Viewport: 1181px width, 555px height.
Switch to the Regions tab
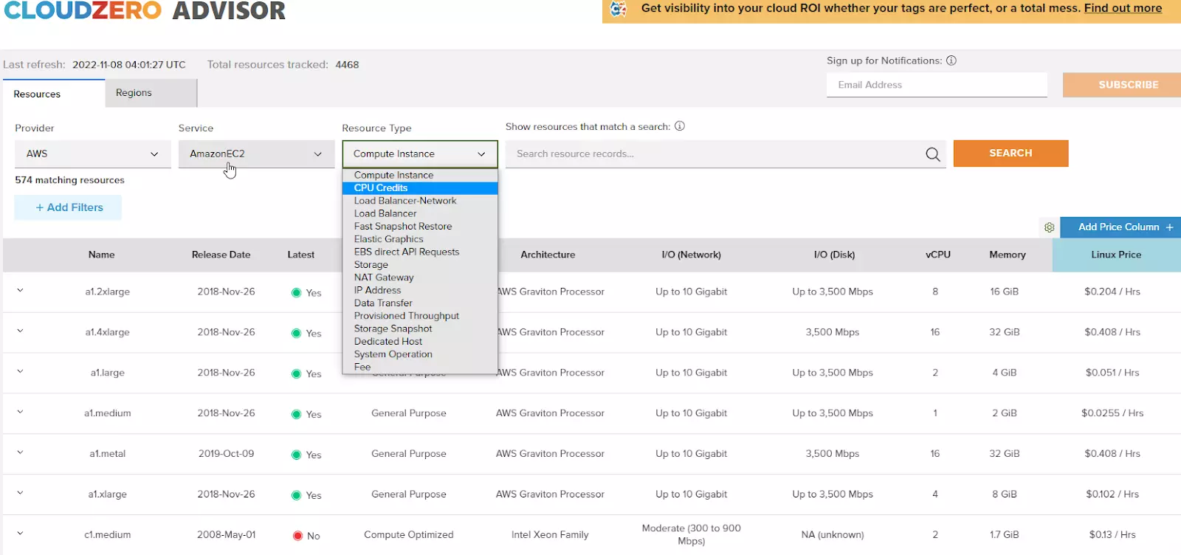click(151, 93)
